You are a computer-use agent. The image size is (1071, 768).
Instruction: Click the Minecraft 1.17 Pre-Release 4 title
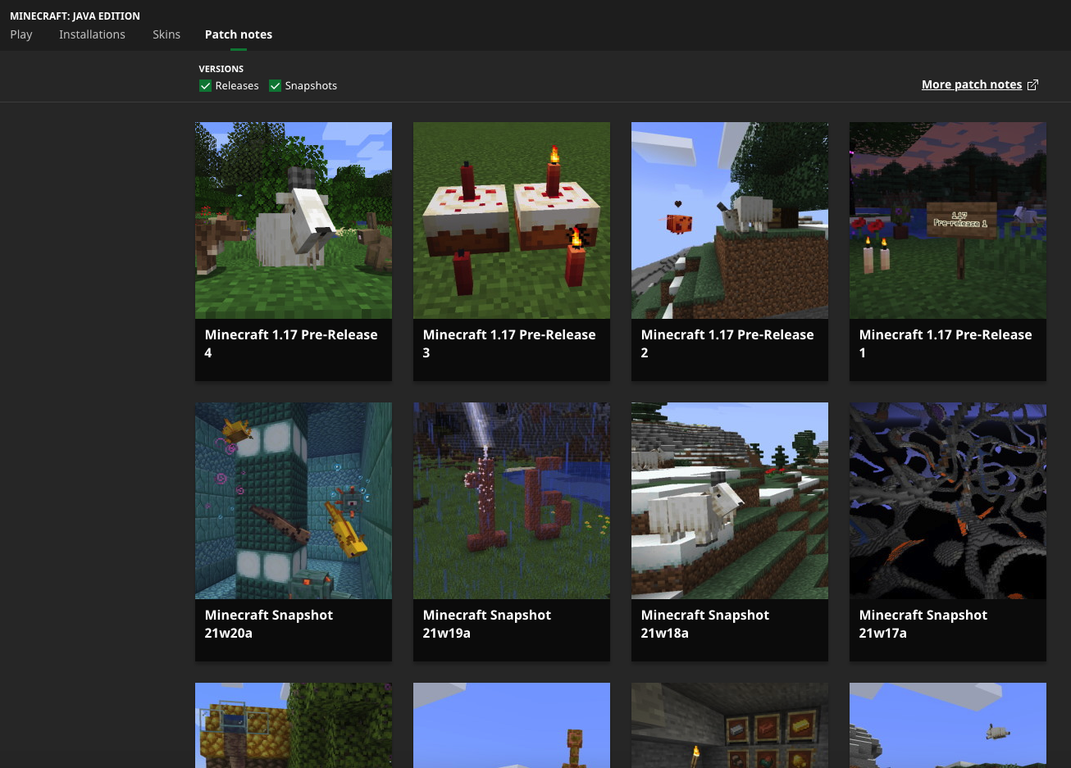coord(291,343)
